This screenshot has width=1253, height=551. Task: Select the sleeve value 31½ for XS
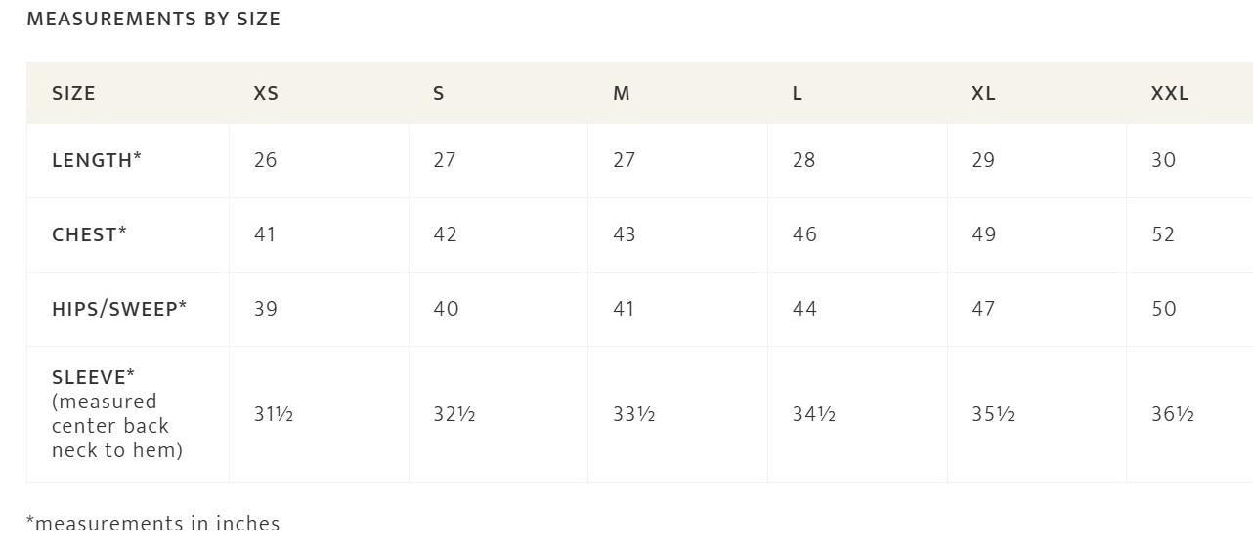(274, 414)
